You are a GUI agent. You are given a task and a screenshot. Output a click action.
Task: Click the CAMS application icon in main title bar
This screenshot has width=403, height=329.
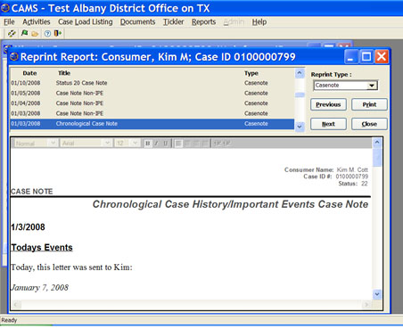pyautogui.click(x=4, y=8)
